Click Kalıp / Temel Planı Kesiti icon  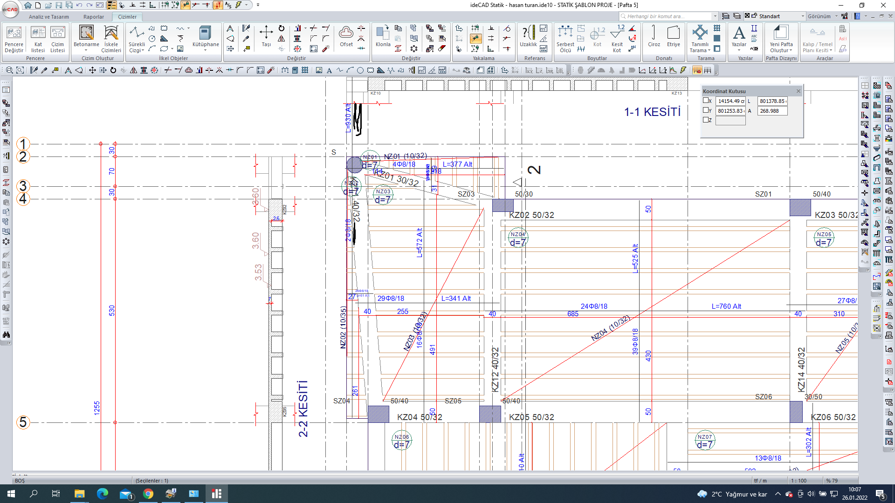817,33
